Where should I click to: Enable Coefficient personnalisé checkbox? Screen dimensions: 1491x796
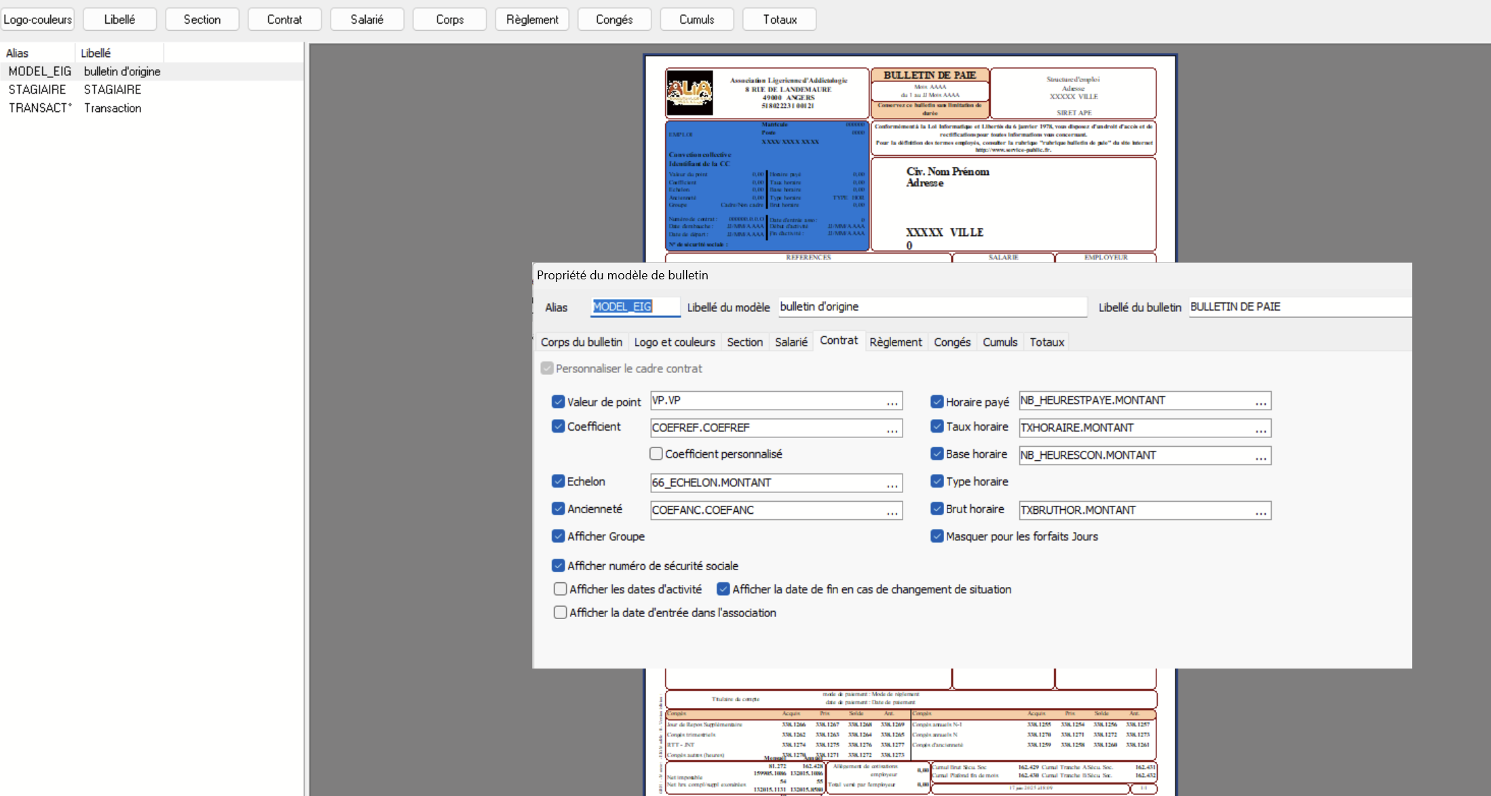[x=656, y=454]
